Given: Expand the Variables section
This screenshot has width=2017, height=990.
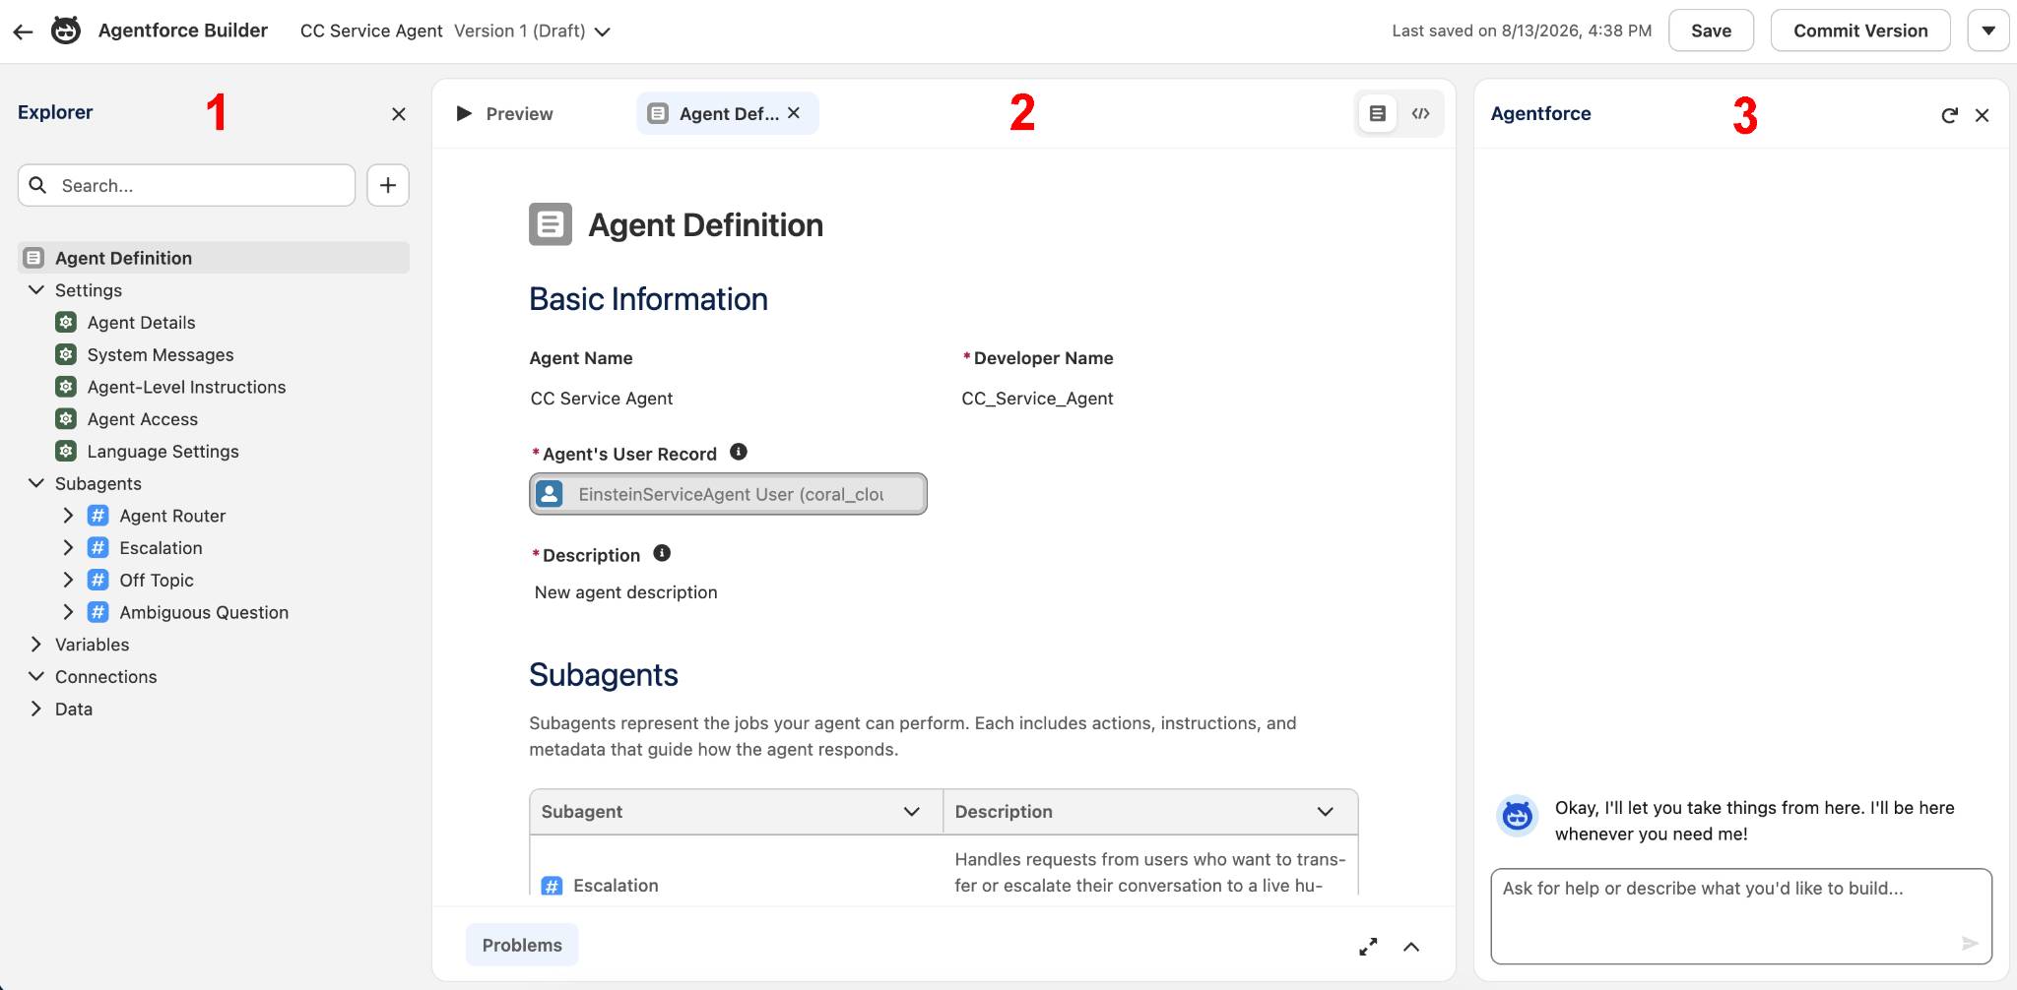Looking at the screenshot, I should coord(36,645).
